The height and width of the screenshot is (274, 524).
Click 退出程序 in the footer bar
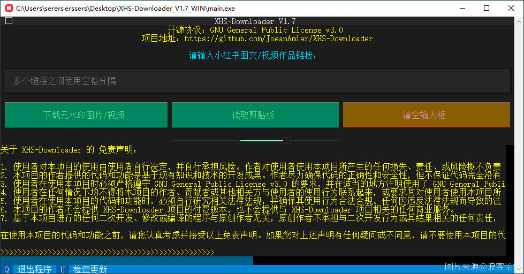pos(34,269)
